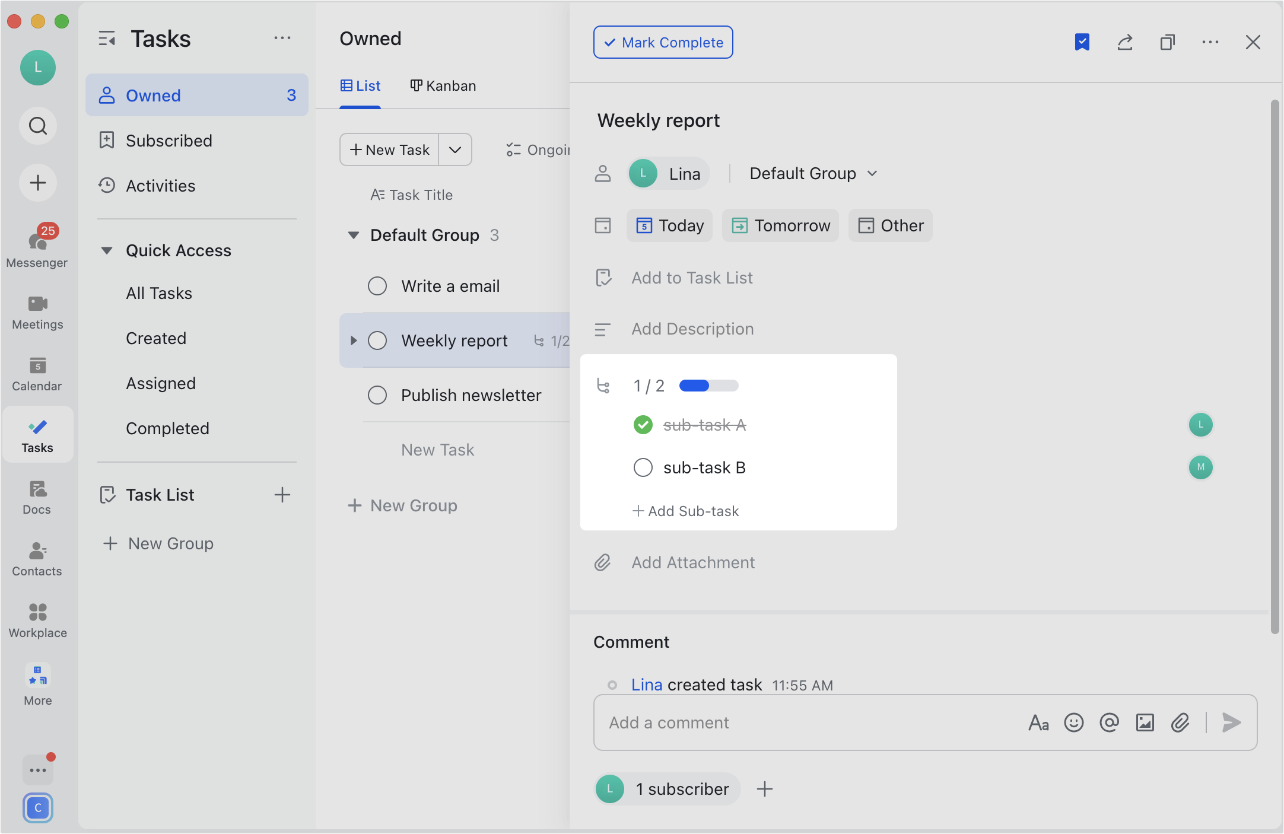Viewport: 1284px width, 834px height.
Task: Click the subtask progress bar
Action: tap(708, 386)
